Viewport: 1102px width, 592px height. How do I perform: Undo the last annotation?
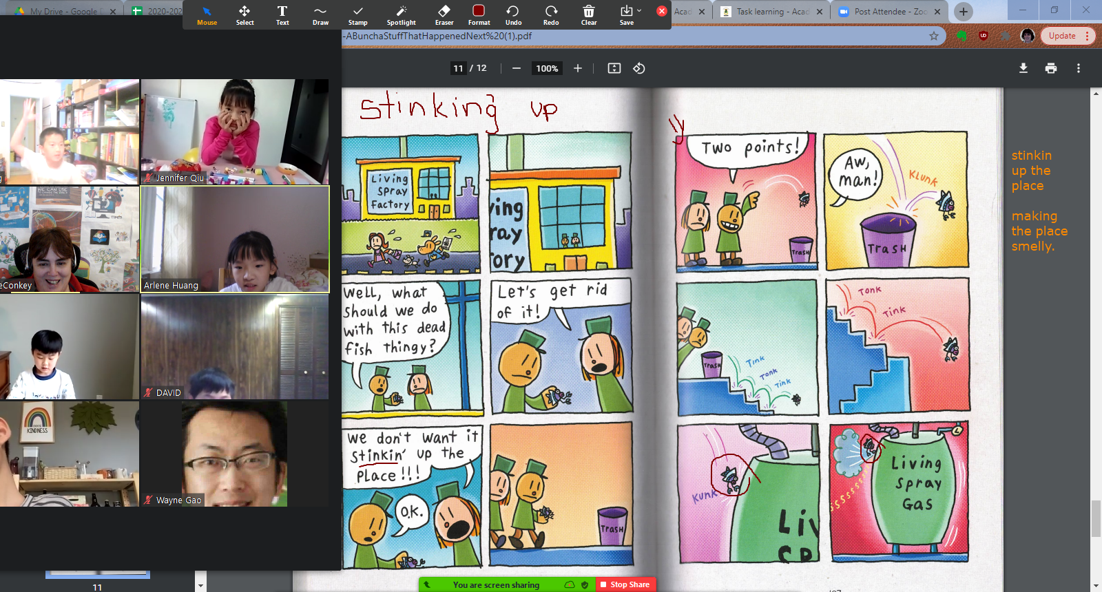point(513,15)
